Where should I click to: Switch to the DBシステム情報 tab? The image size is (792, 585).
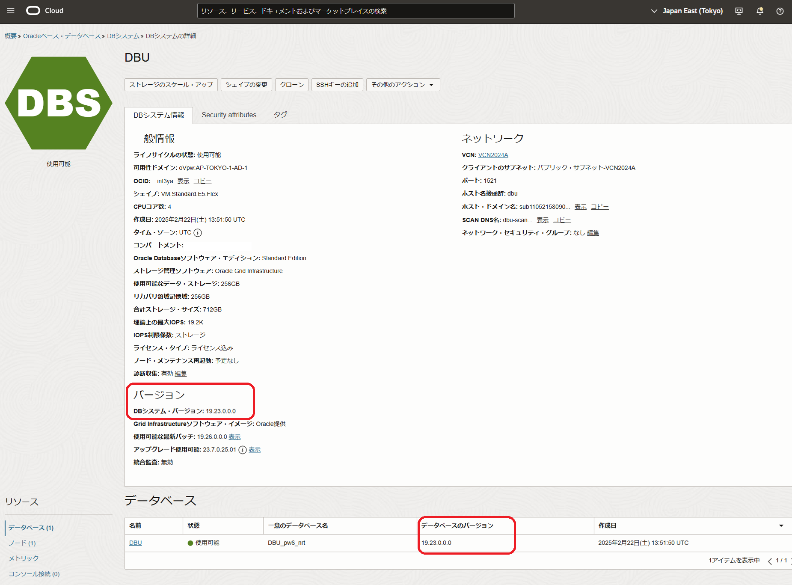(x=159, y=115)
